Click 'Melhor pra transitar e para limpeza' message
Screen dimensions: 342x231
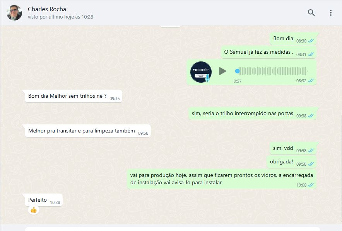[88, 131]
